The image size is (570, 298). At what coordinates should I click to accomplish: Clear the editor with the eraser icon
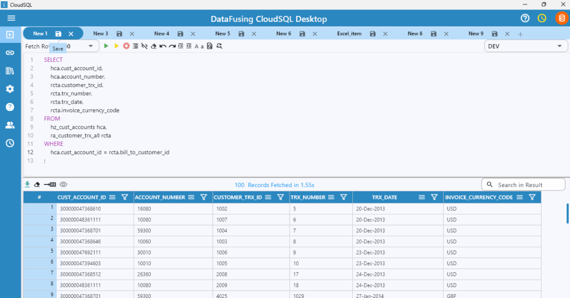154,46
